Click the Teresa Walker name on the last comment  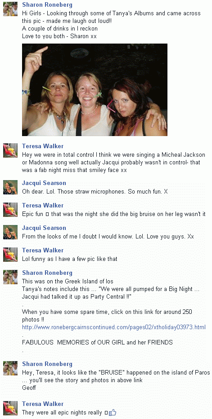point(43,404)
